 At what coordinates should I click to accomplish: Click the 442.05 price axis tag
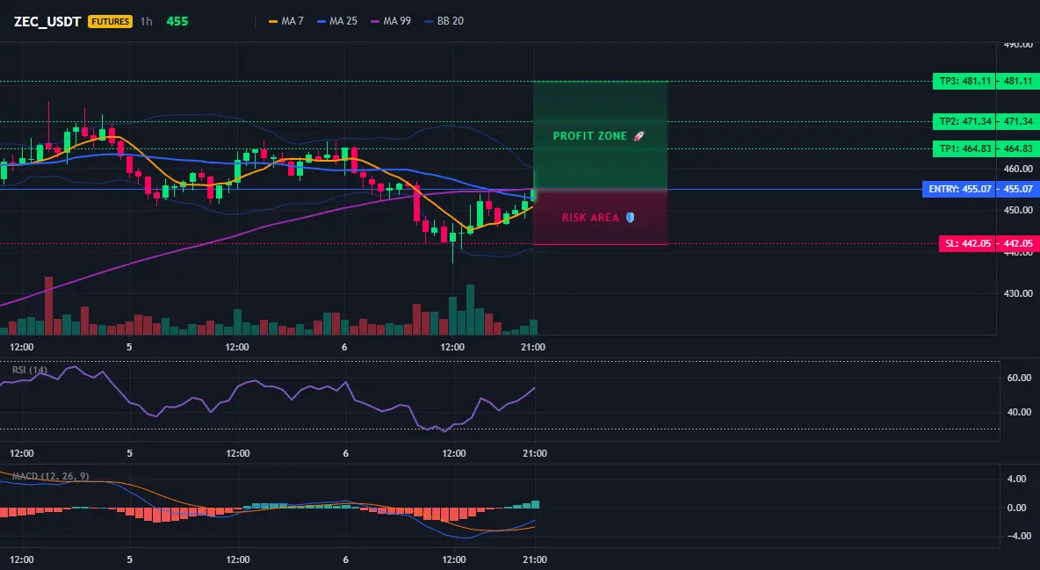(1018, 243)
